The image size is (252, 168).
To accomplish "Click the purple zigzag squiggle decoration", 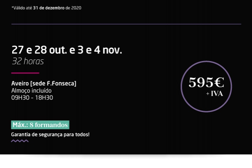I will (x=20, y=141).
